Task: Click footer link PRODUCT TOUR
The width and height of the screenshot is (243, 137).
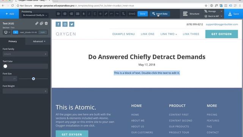Action: 179,132
